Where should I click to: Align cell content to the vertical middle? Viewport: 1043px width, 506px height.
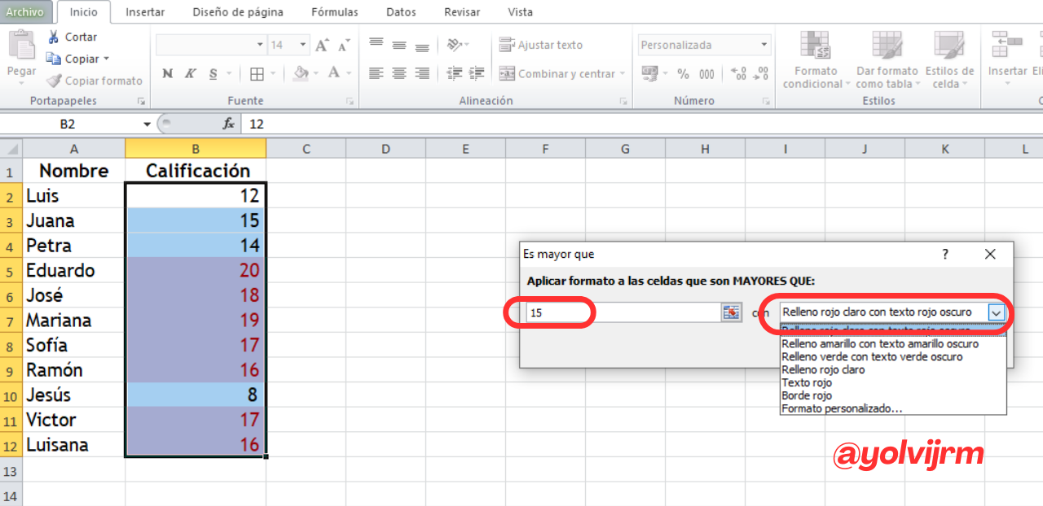399,45
